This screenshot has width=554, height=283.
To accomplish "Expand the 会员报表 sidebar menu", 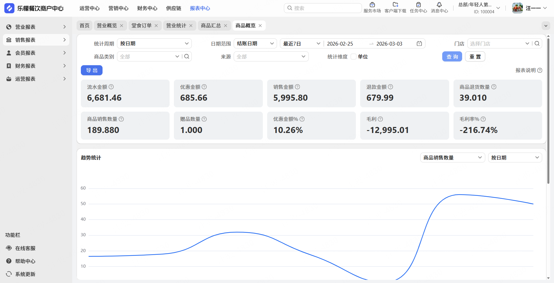I will 36,53.
